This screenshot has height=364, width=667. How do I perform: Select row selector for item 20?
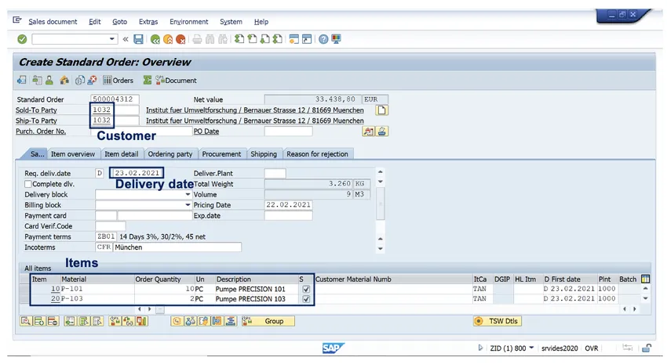click(24, 299)
